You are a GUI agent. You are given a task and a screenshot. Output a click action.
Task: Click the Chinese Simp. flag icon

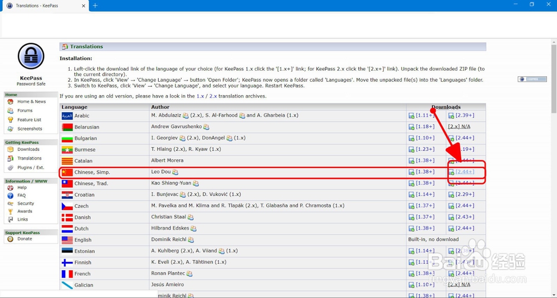[x=67, y=172]
